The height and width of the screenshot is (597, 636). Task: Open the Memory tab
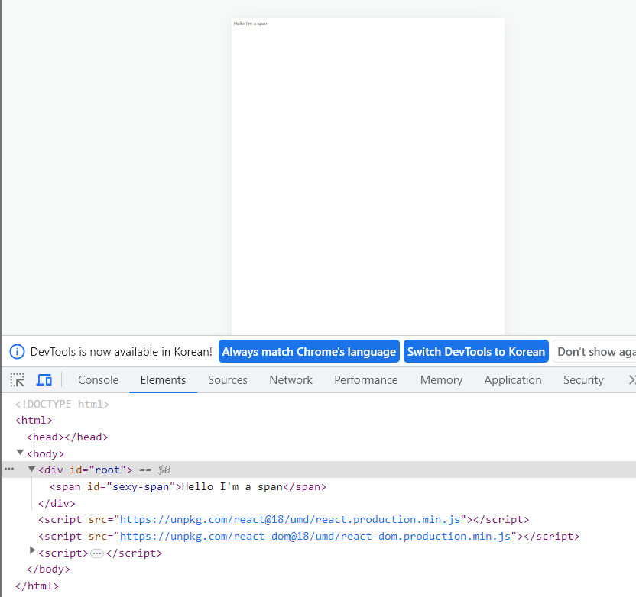coord(441,380)
